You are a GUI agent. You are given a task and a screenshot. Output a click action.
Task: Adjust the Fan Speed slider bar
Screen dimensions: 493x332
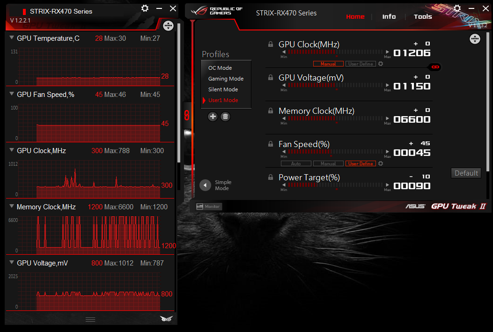(x=336, y=152)
